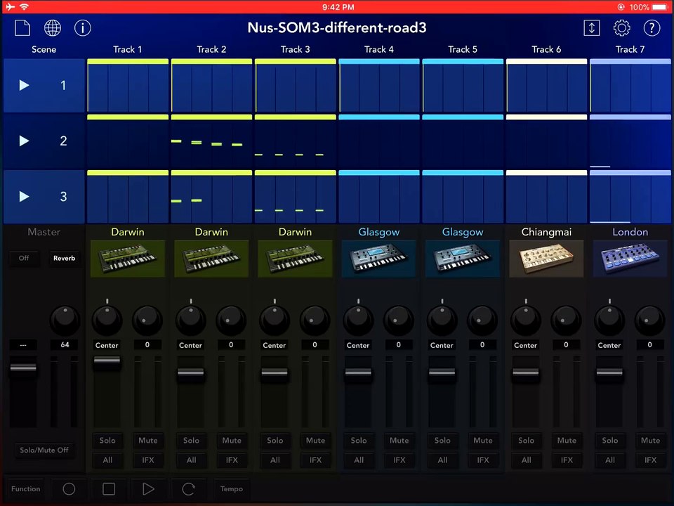Open the Track 4 Glasgow synth
The image size is (674, 506).
(378, 259)
